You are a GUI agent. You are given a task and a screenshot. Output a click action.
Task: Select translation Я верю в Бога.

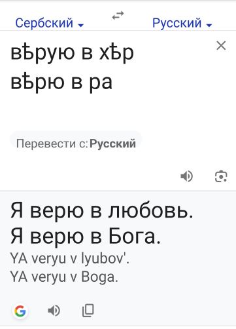tap(86, 237)
